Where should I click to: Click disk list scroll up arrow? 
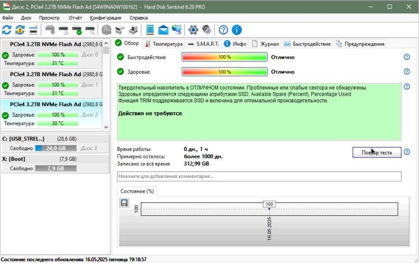[106, 43]
